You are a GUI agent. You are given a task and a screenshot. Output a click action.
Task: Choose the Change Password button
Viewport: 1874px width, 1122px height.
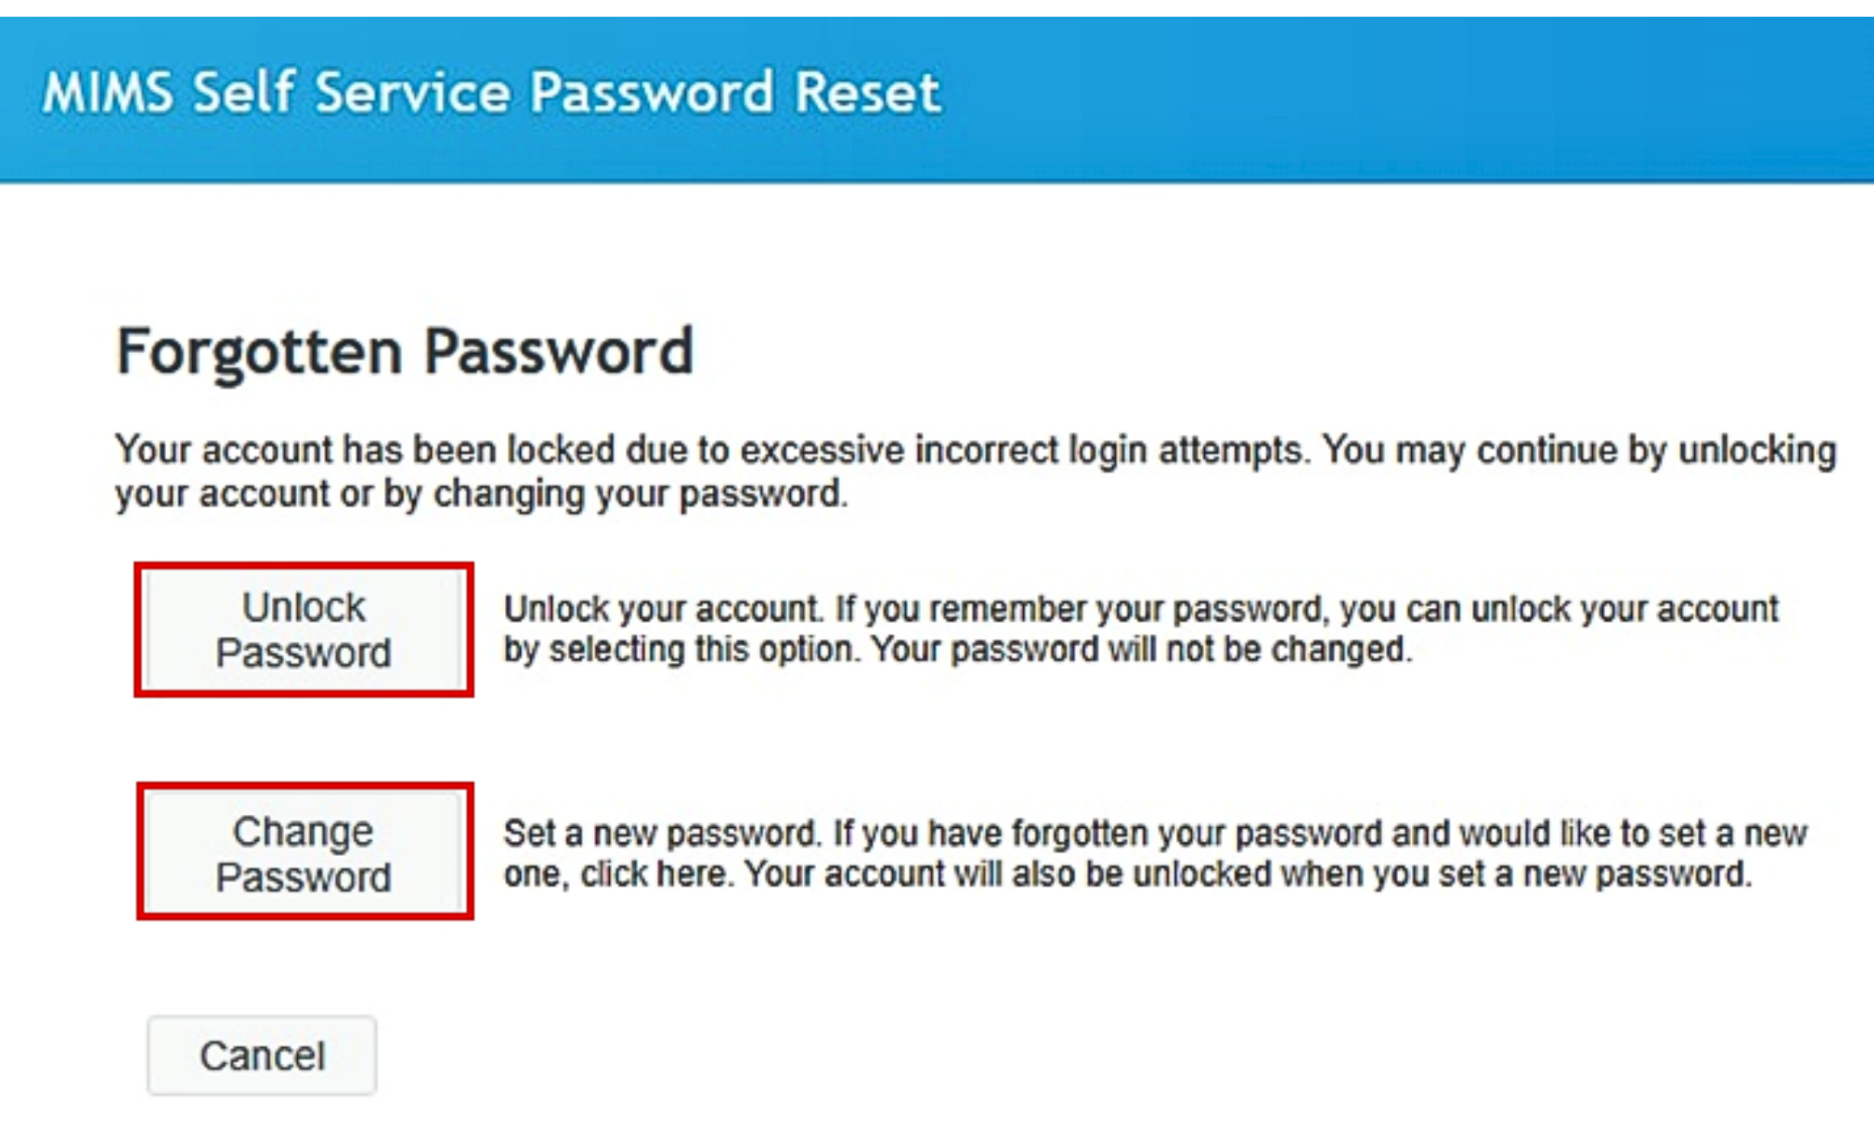pyautogui.click(x=305, y=851)
